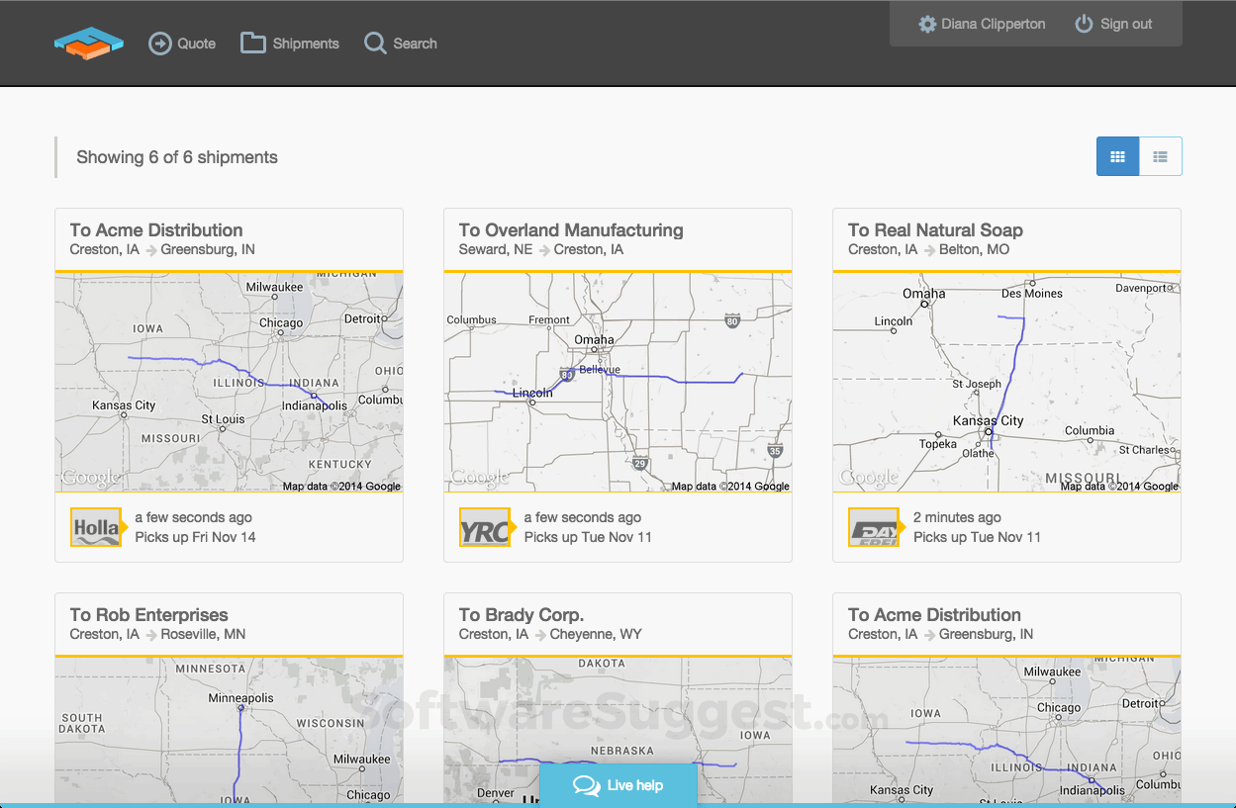Select the grid view icon

tap(1117, 155)
